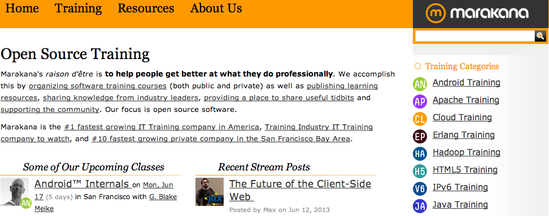This screenshot has height=216, width=549.
Task: Click the stream post speaker thumbnail
Action: click(x=210, y=192)
